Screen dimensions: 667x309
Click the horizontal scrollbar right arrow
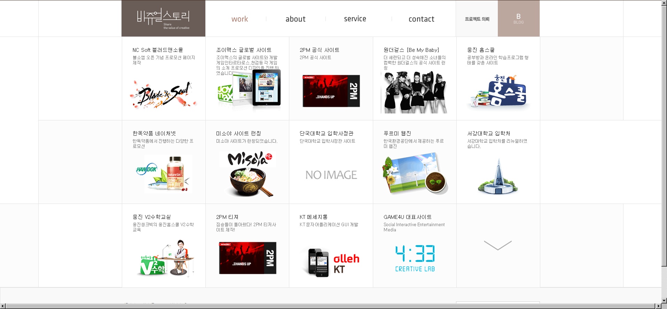tap(658, 306)
